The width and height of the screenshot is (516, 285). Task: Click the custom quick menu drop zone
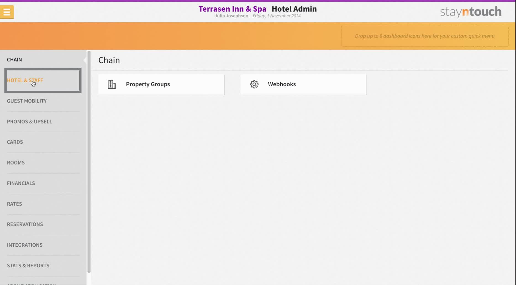click(425, 36)
